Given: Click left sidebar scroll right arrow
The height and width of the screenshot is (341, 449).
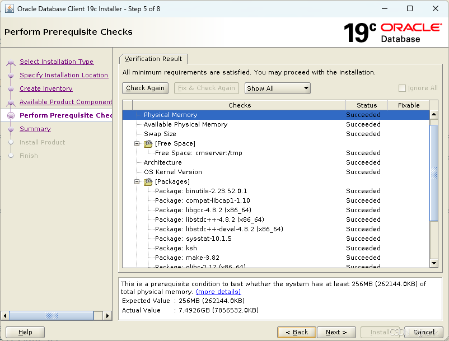Looking at the screenshot, I should click(x=107, y=316).
